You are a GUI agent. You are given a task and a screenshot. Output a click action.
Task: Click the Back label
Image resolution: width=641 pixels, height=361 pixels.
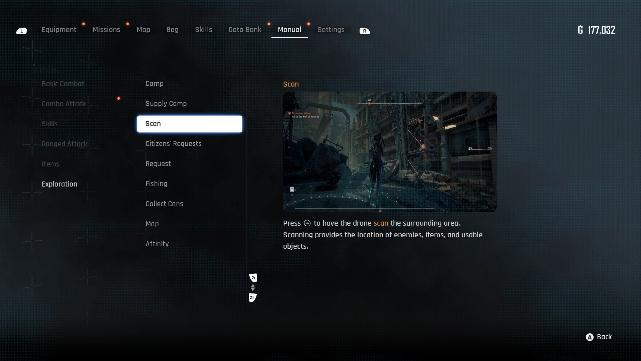604,337
